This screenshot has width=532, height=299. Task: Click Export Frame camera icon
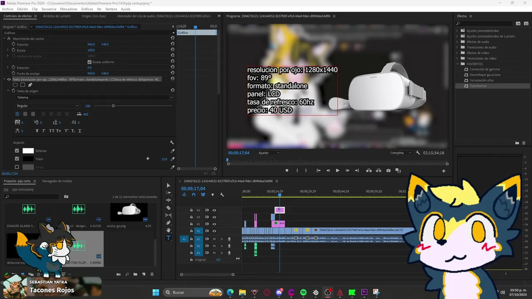[388, 171]
